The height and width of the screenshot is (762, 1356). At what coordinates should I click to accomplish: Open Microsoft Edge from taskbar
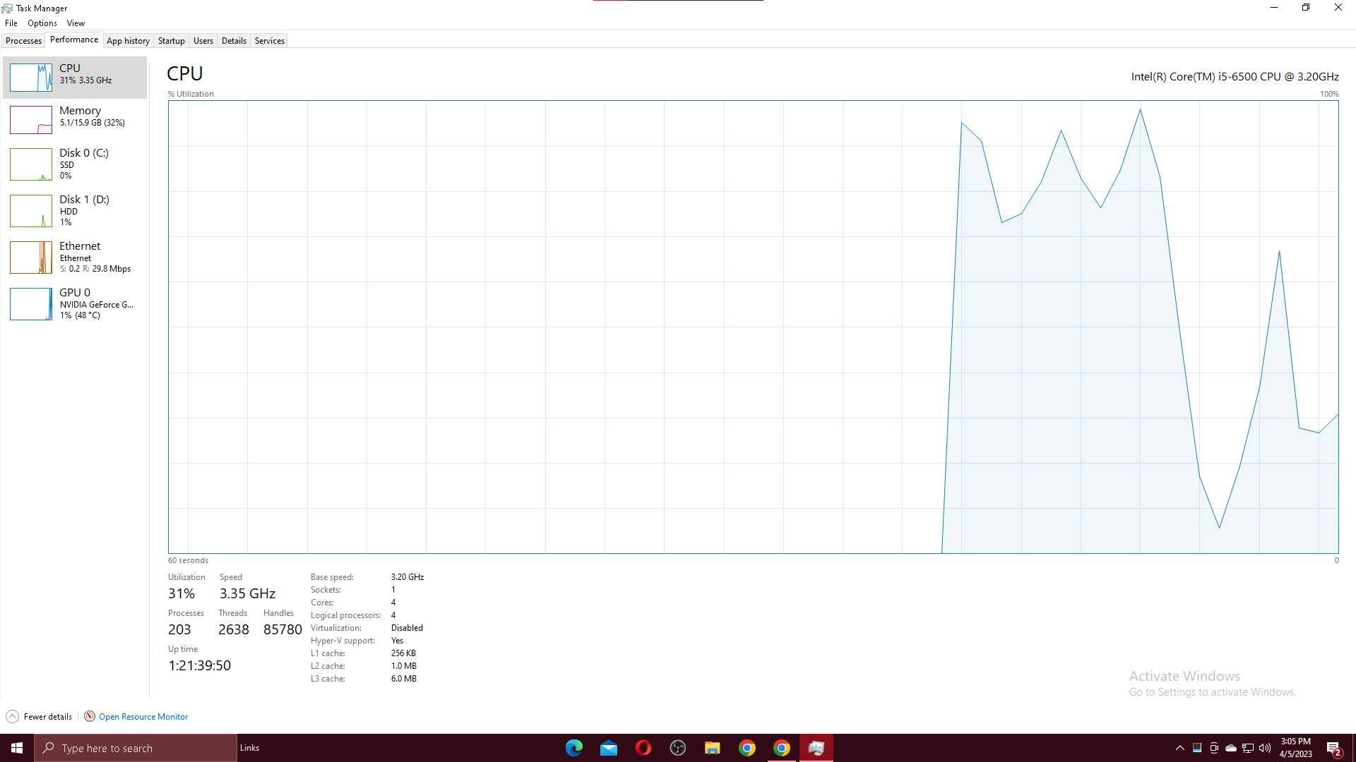point(574,748)
